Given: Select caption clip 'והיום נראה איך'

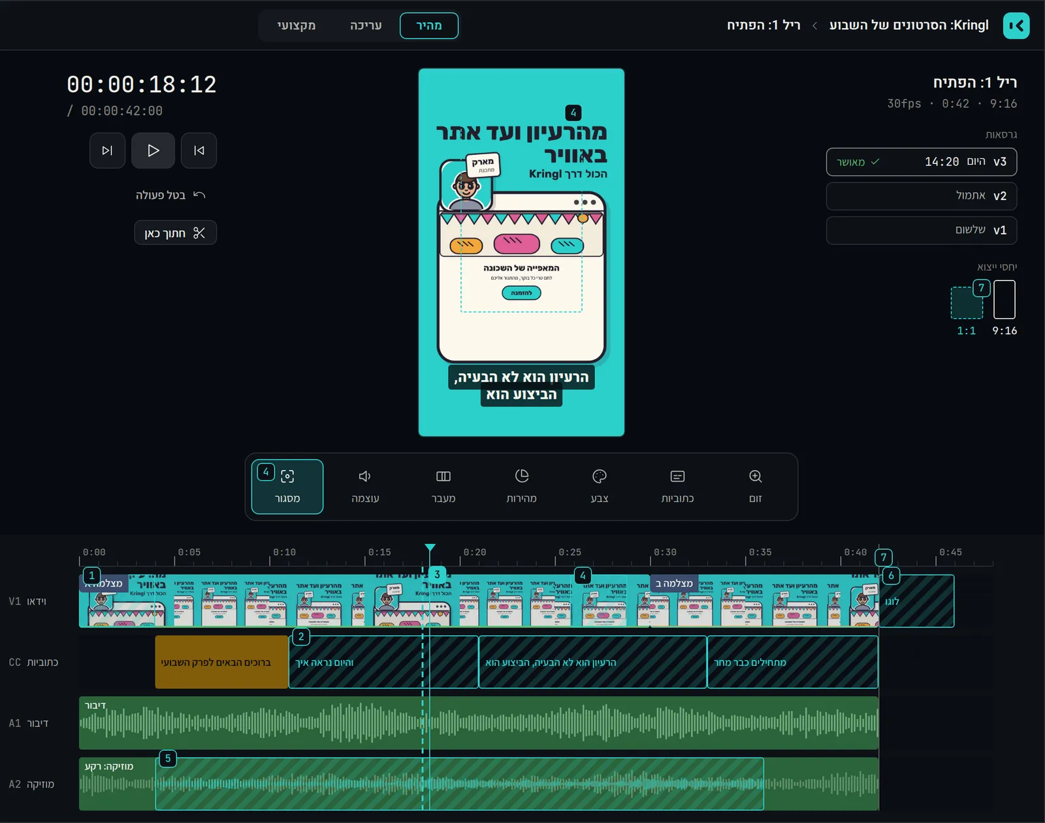Looking at the screenshot, I should coord(383,662).
